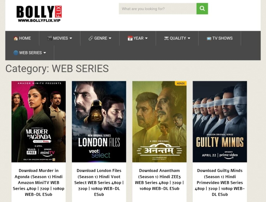Go to the TV SHOWS menu item
The image size is (266, 202).
click(220, 38)
